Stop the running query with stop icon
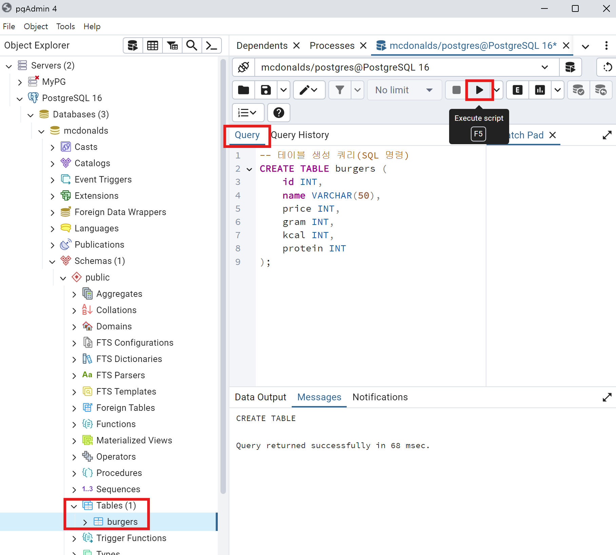Screen dimensions: 616x555 [456, 90]
